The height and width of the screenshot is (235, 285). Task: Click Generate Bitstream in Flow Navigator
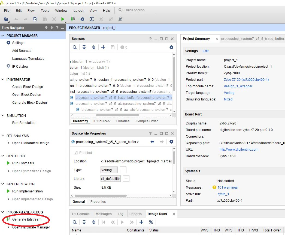tap(27, 219)
